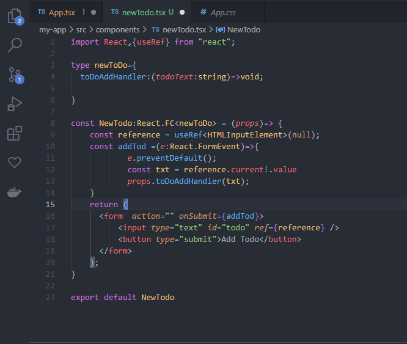The width and height of the screenshot is (407, 344).
Task: Open the Search view icon
Action: [x=15, y=45]
